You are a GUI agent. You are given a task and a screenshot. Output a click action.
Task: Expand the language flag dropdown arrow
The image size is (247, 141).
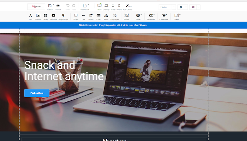coord(198,7)
